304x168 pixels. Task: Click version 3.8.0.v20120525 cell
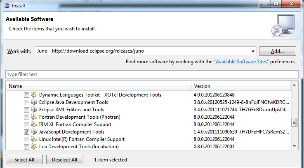241,102
